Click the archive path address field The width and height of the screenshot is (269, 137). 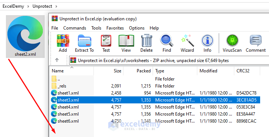point(169,60)
